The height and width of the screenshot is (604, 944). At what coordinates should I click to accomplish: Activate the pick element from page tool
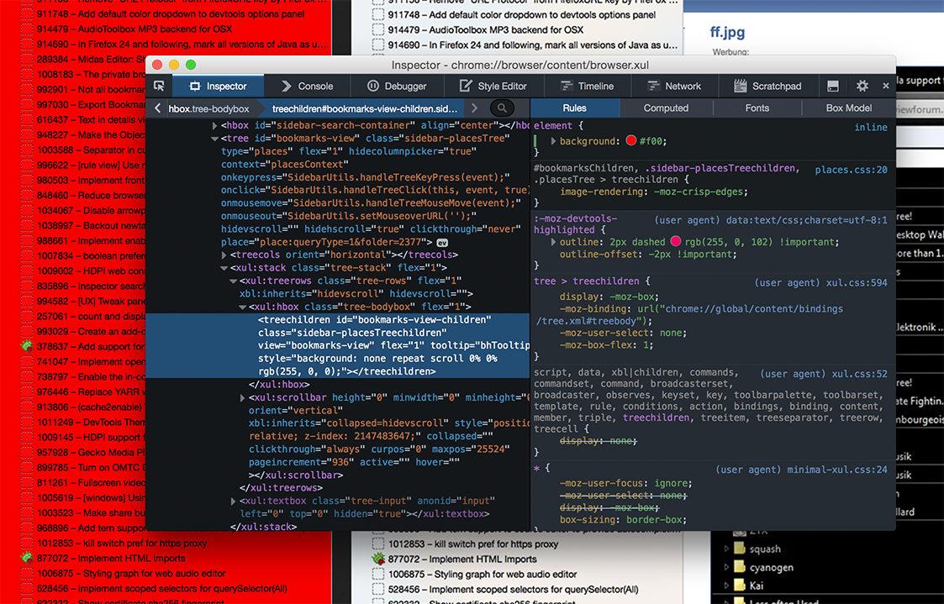tap(159, 86)
